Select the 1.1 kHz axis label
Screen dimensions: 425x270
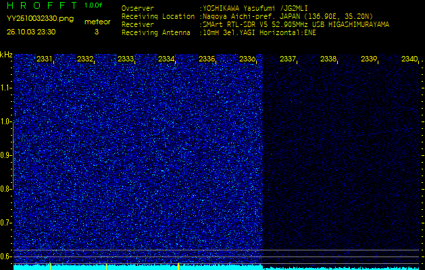coord(5,88)
